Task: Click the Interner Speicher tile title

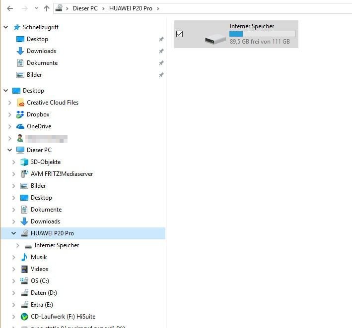Action: [x=252, y=26]
